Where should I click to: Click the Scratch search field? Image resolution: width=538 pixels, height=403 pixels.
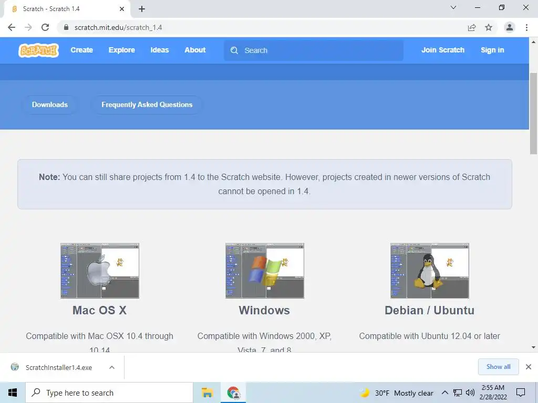click(314, 50)
